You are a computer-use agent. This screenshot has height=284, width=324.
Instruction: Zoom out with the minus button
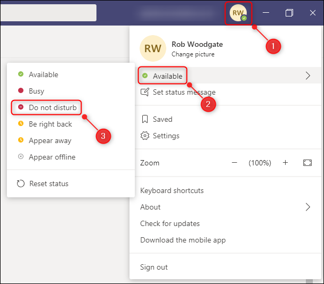coord(234,163)
